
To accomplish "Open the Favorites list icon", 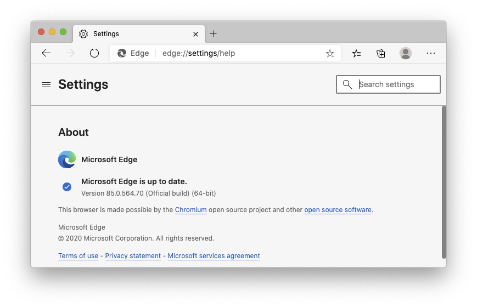I will (x=357, y=53).
